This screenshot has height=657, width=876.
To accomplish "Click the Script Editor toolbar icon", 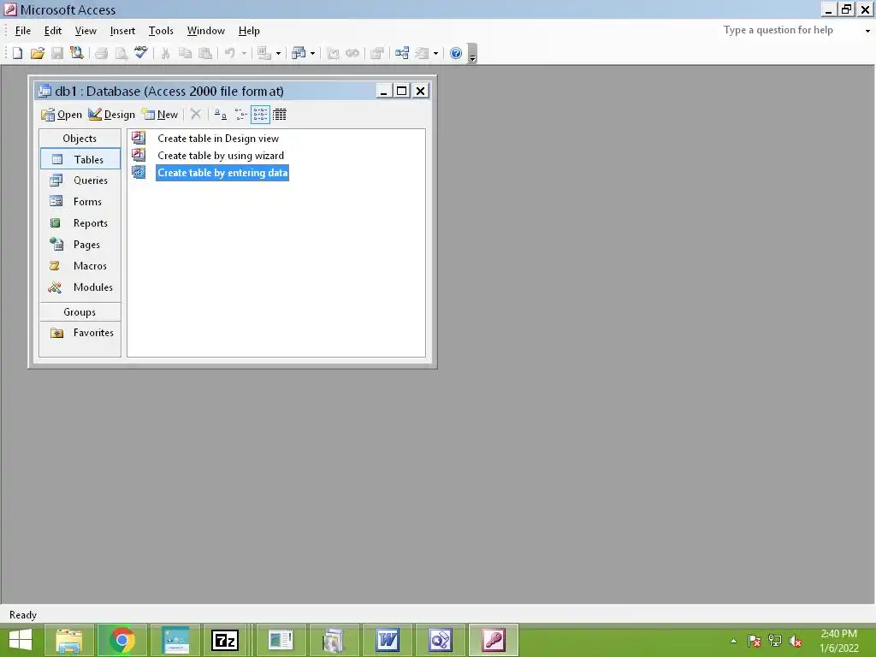I will pos(352,53).
